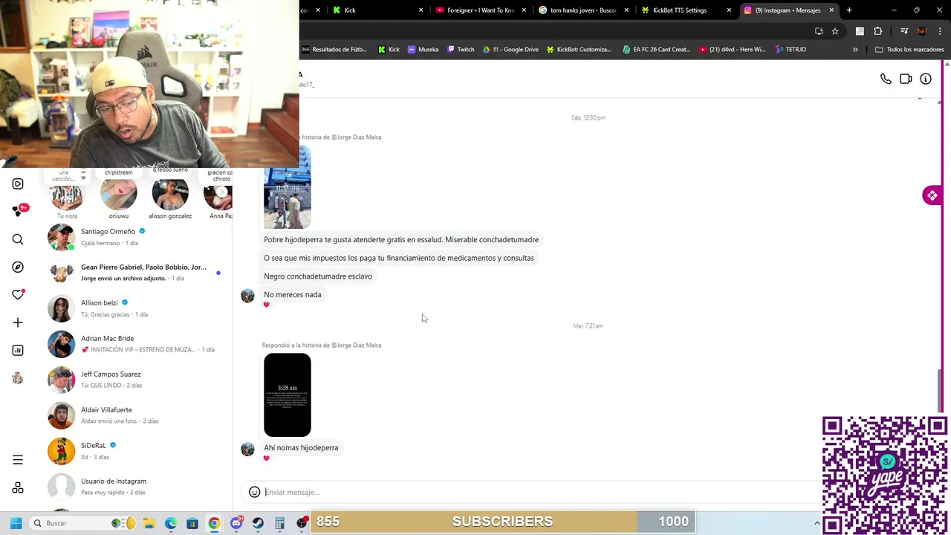Image resolution: width=951 pixels, height=535 pixels.
Task: Open TETR.IO bookmark
Action: (791, 50)
